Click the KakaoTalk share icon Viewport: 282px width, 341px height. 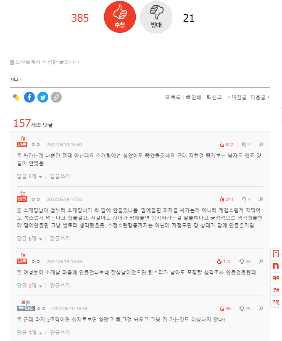(16, 97)
